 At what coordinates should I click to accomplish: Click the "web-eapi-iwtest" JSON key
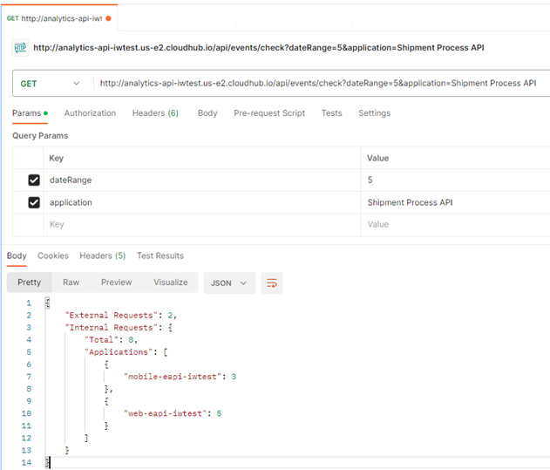tap(167, 413)
